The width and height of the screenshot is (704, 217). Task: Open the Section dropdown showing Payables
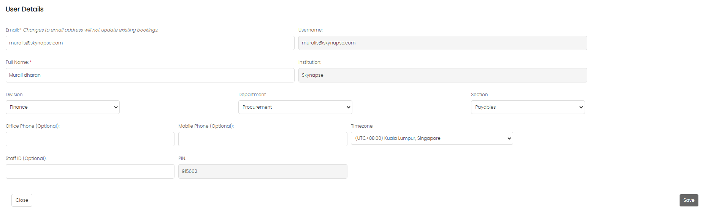528,107
